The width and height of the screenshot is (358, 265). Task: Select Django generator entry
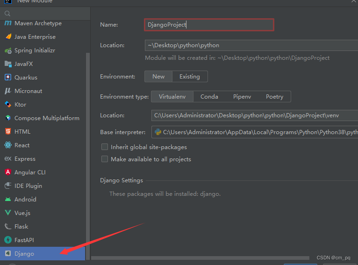pyautogui.click(x=43, y=253)
